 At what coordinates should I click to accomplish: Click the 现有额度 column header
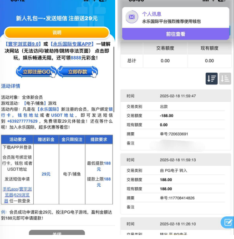[x=209, y=48]
